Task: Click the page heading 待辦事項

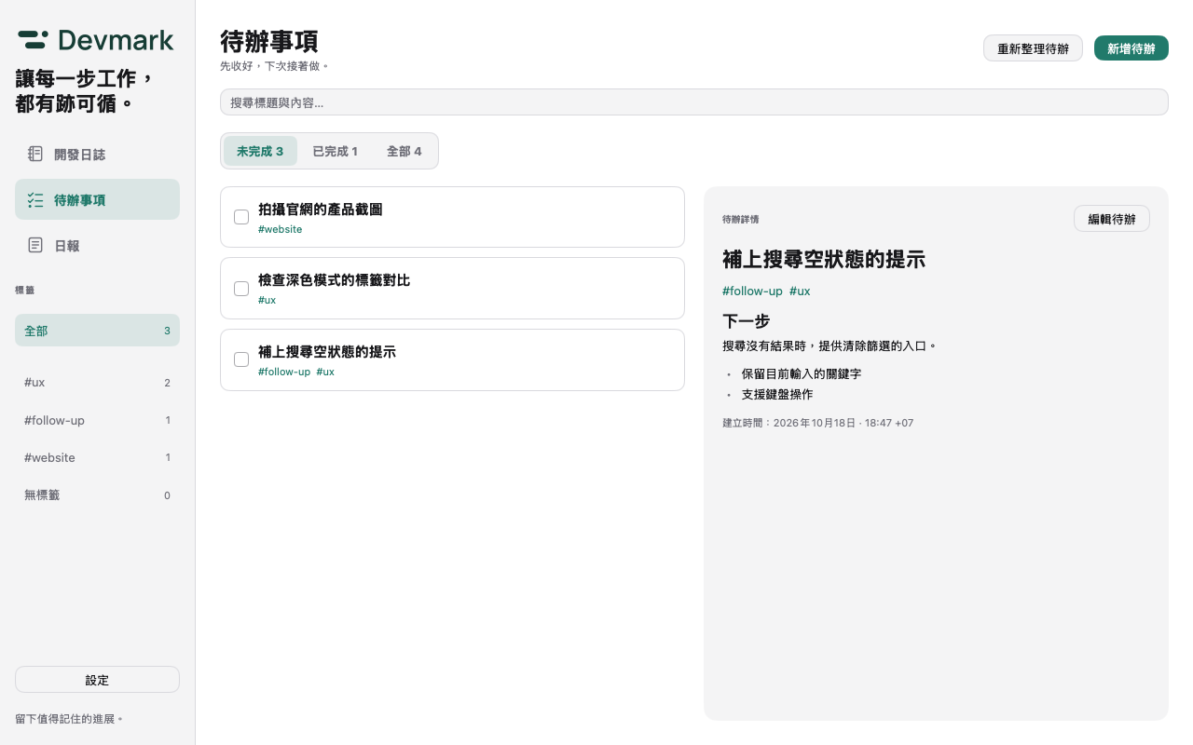Action: click(x=269, y=41)
